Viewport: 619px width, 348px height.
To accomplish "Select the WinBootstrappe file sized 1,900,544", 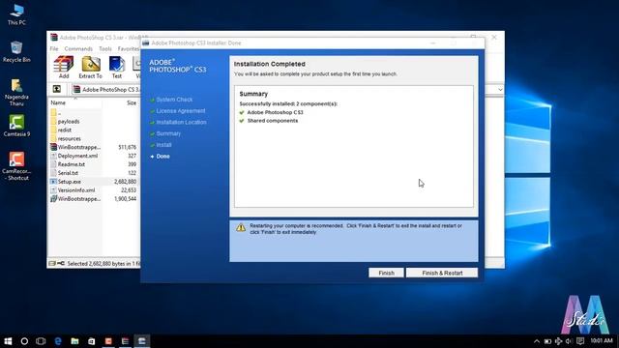I will click(79, 199).
